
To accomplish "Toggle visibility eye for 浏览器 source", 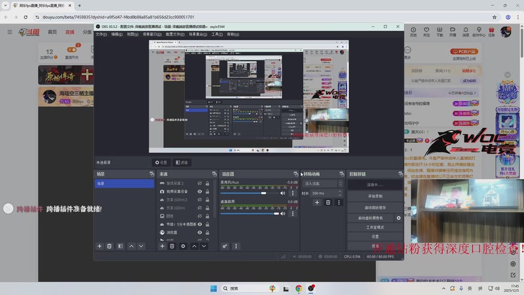I will (x=200, y=232).
